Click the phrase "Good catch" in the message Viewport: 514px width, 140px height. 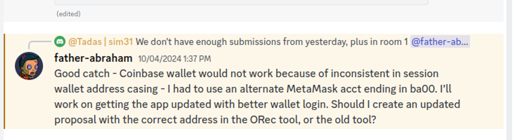82,74
